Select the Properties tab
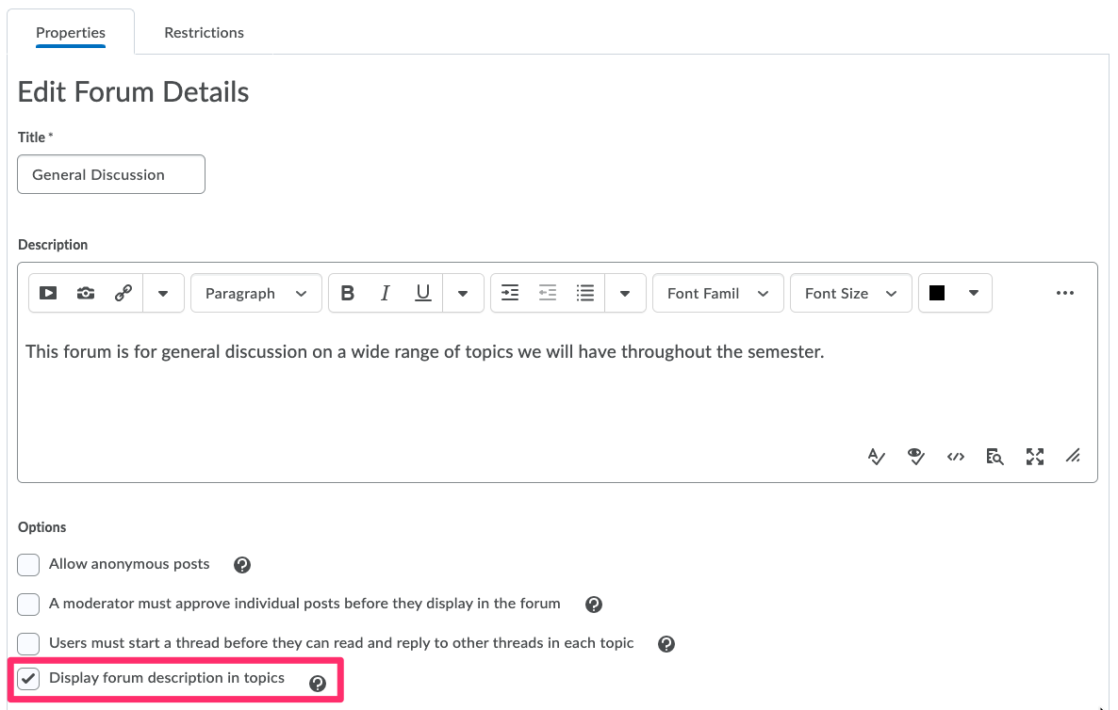The image size is (1118, 710). 71,32
